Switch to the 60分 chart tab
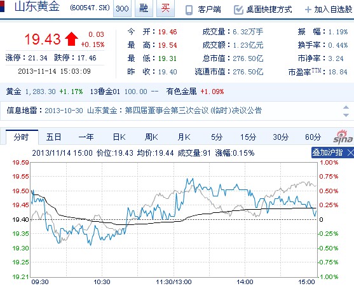Viewport: 354px width, 286px height. point(313,137)
